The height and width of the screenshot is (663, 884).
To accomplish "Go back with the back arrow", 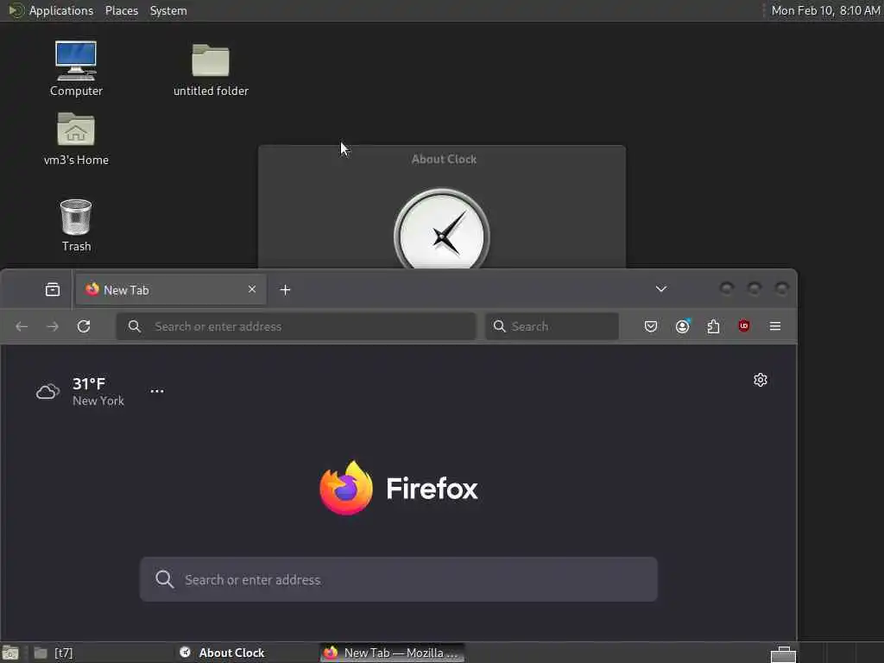I will tap(22, 326).
